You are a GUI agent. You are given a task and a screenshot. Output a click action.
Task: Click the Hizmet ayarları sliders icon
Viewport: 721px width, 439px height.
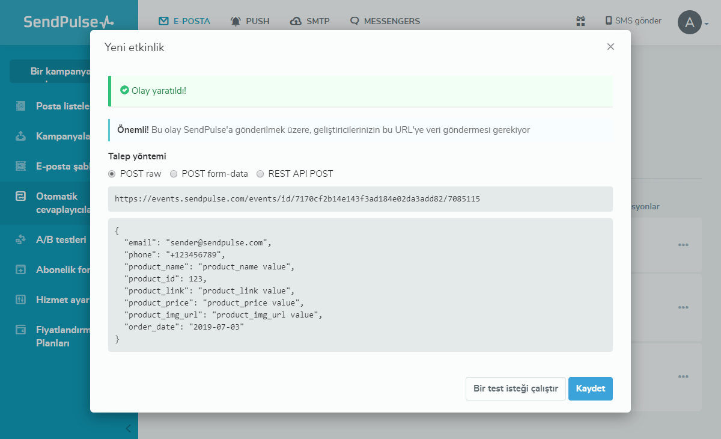pyautogui.click(x=21, y=299)
